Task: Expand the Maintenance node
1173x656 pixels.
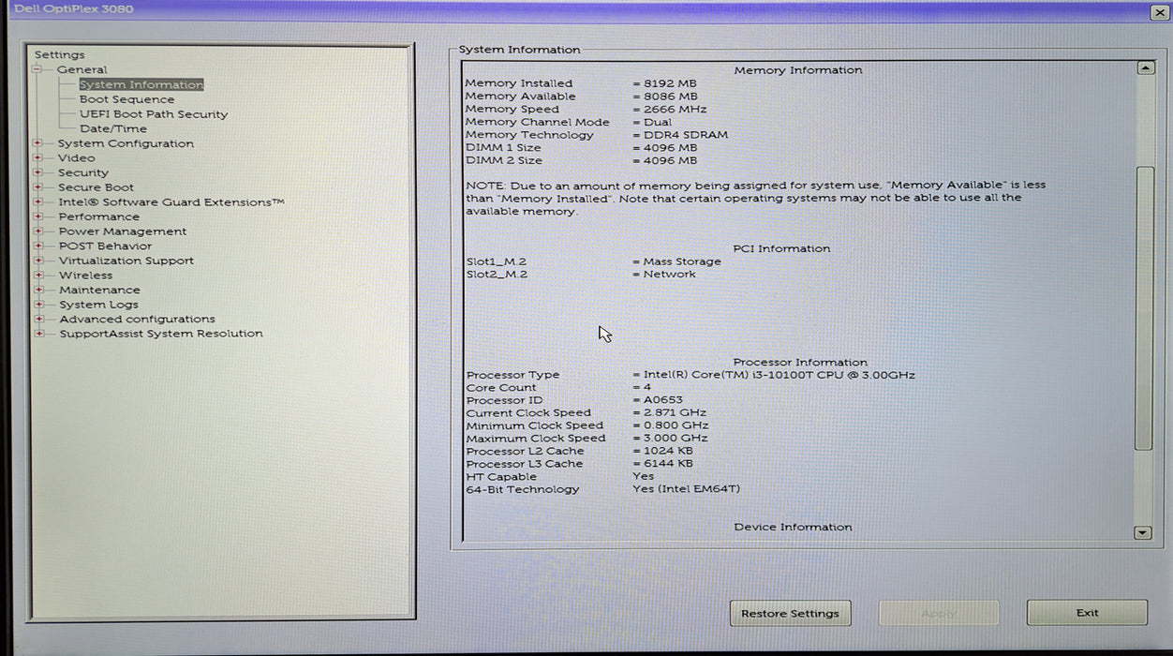Action: 37,290
